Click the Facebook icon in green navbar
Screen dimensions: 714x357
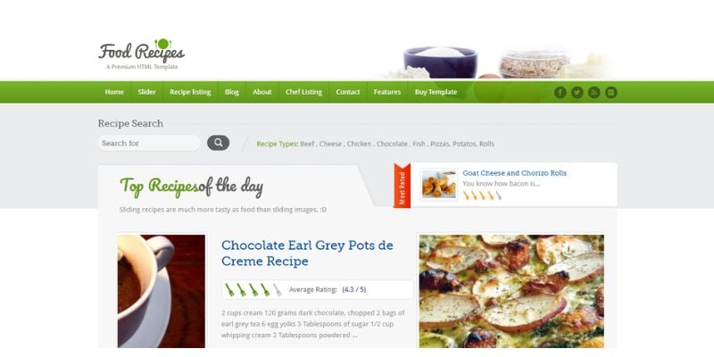click(x=560, y=93)
